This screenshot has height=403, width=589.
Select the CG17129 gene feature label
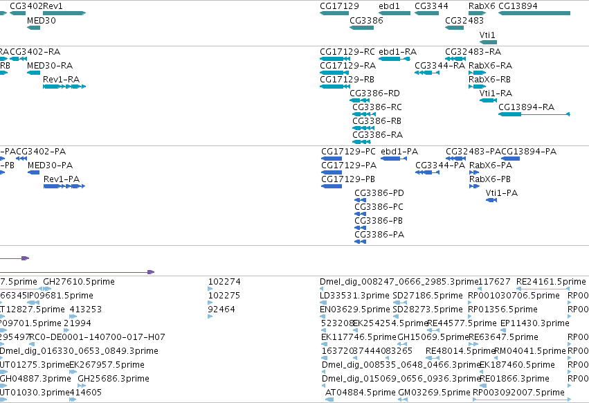(339, 6)
